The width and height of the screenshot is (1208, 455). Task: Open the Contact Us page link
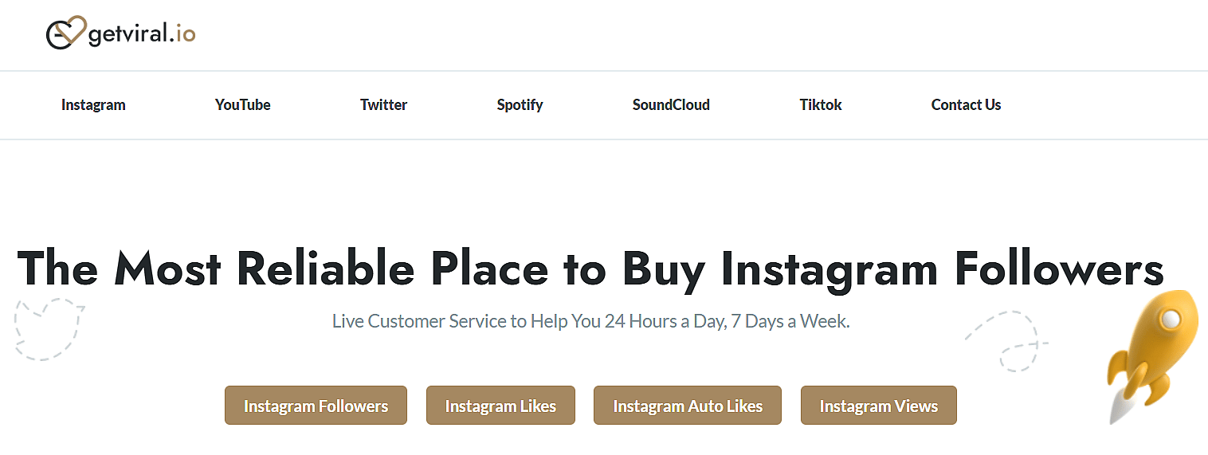coord(966,105)
